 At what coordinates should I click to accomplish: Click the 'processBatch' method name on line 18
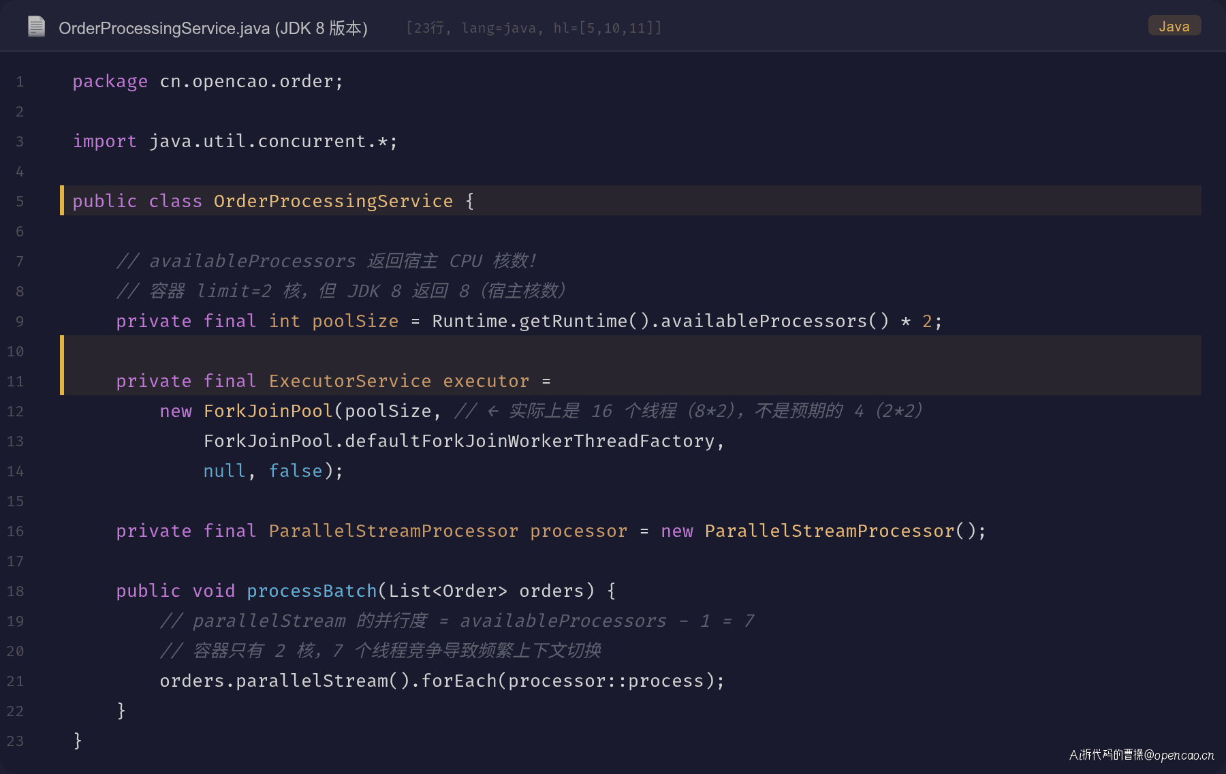click(x=311, y=591)
